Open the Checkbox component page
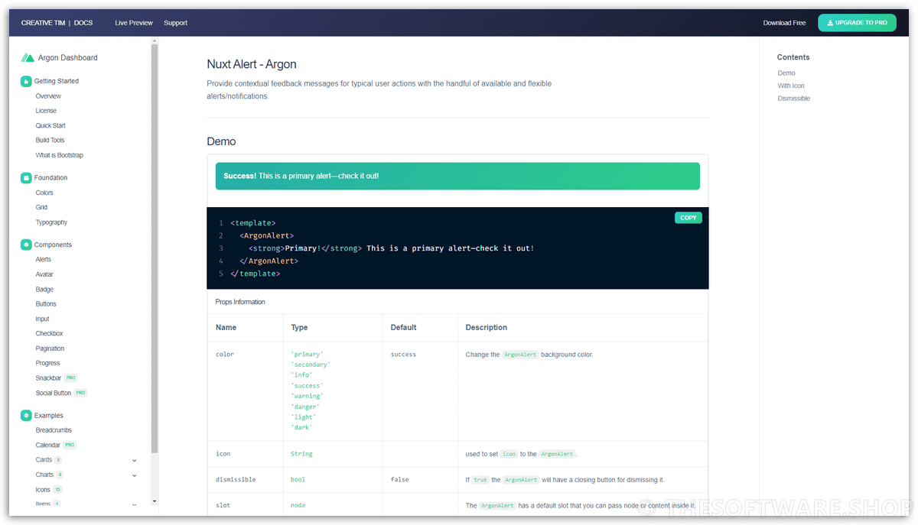This screenshot has width=918, height=525. (x=49, y=334)
